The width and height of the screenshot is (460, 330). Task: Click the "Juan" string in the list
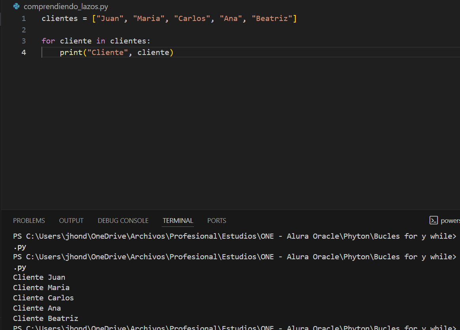(x=110, y=19)
